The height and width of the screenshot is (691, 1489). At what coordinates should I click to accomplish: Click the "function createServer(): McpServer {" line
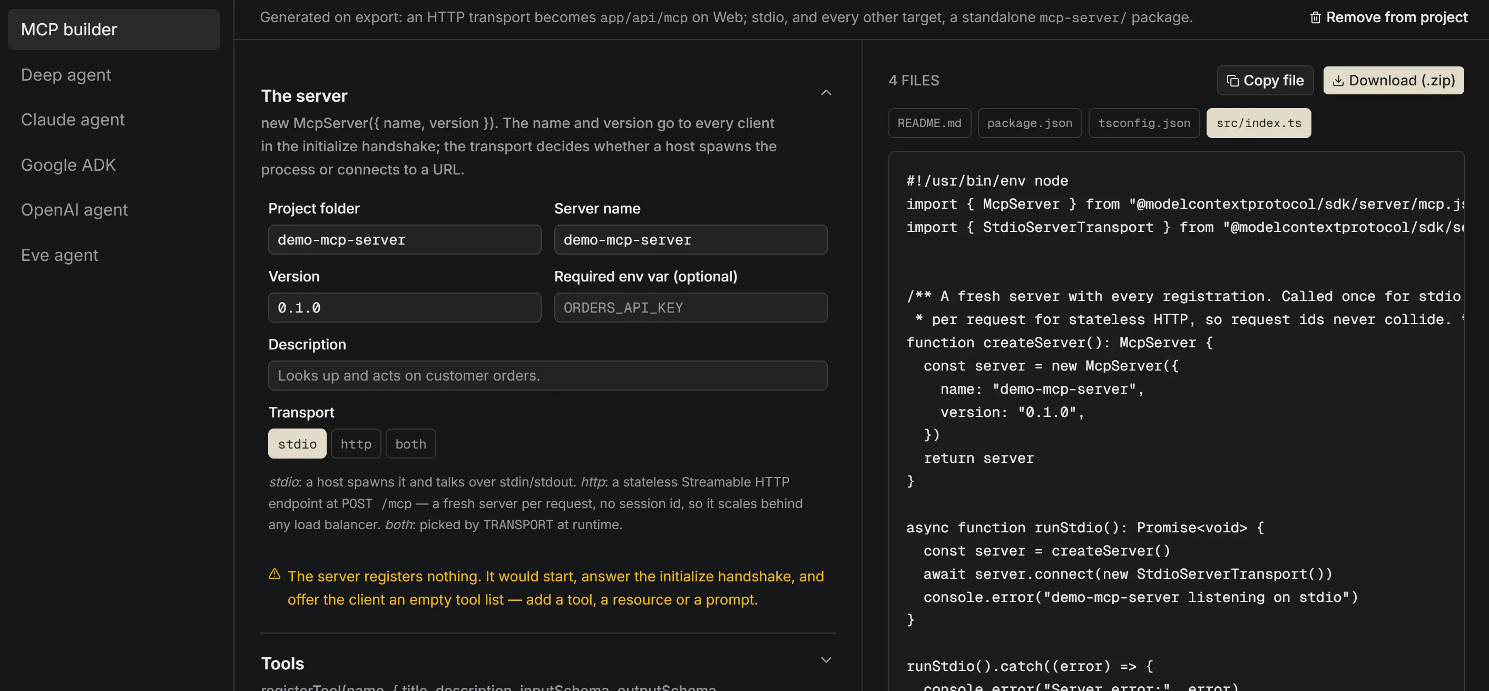pyautogui.click(x=1060, y=343)
